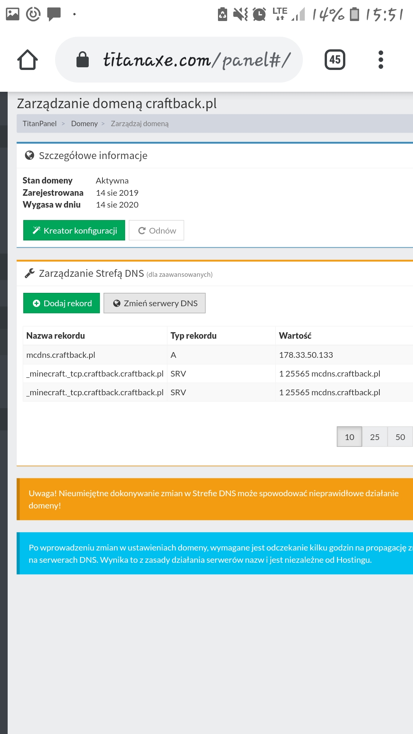Add a DNS record with Dodaj rekord
Image resolution: width=413 pixels, height=734 pixels.
pyautogui.click(x=62, y=303)
